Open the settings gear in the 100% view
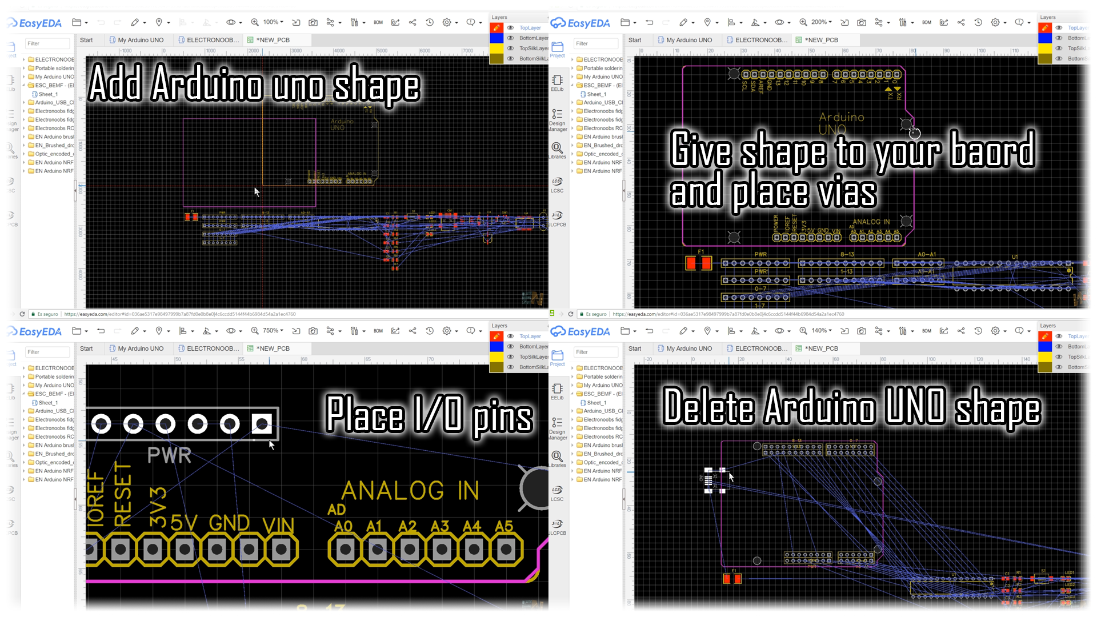 447,22
